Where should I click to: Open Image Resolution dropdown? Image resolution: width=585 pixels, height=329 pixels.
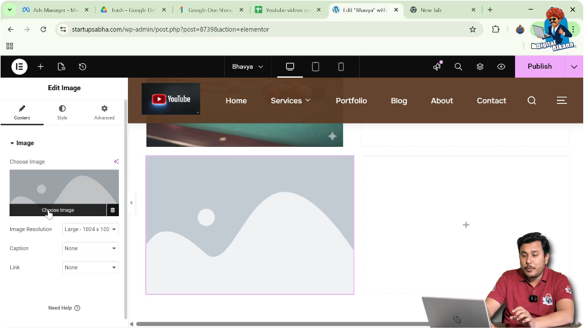(90, 229)
